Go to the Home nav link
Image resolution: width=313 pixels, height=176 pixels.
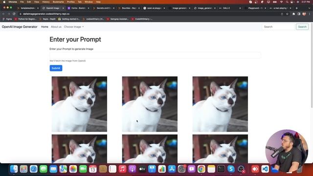(x=45, y=27)
